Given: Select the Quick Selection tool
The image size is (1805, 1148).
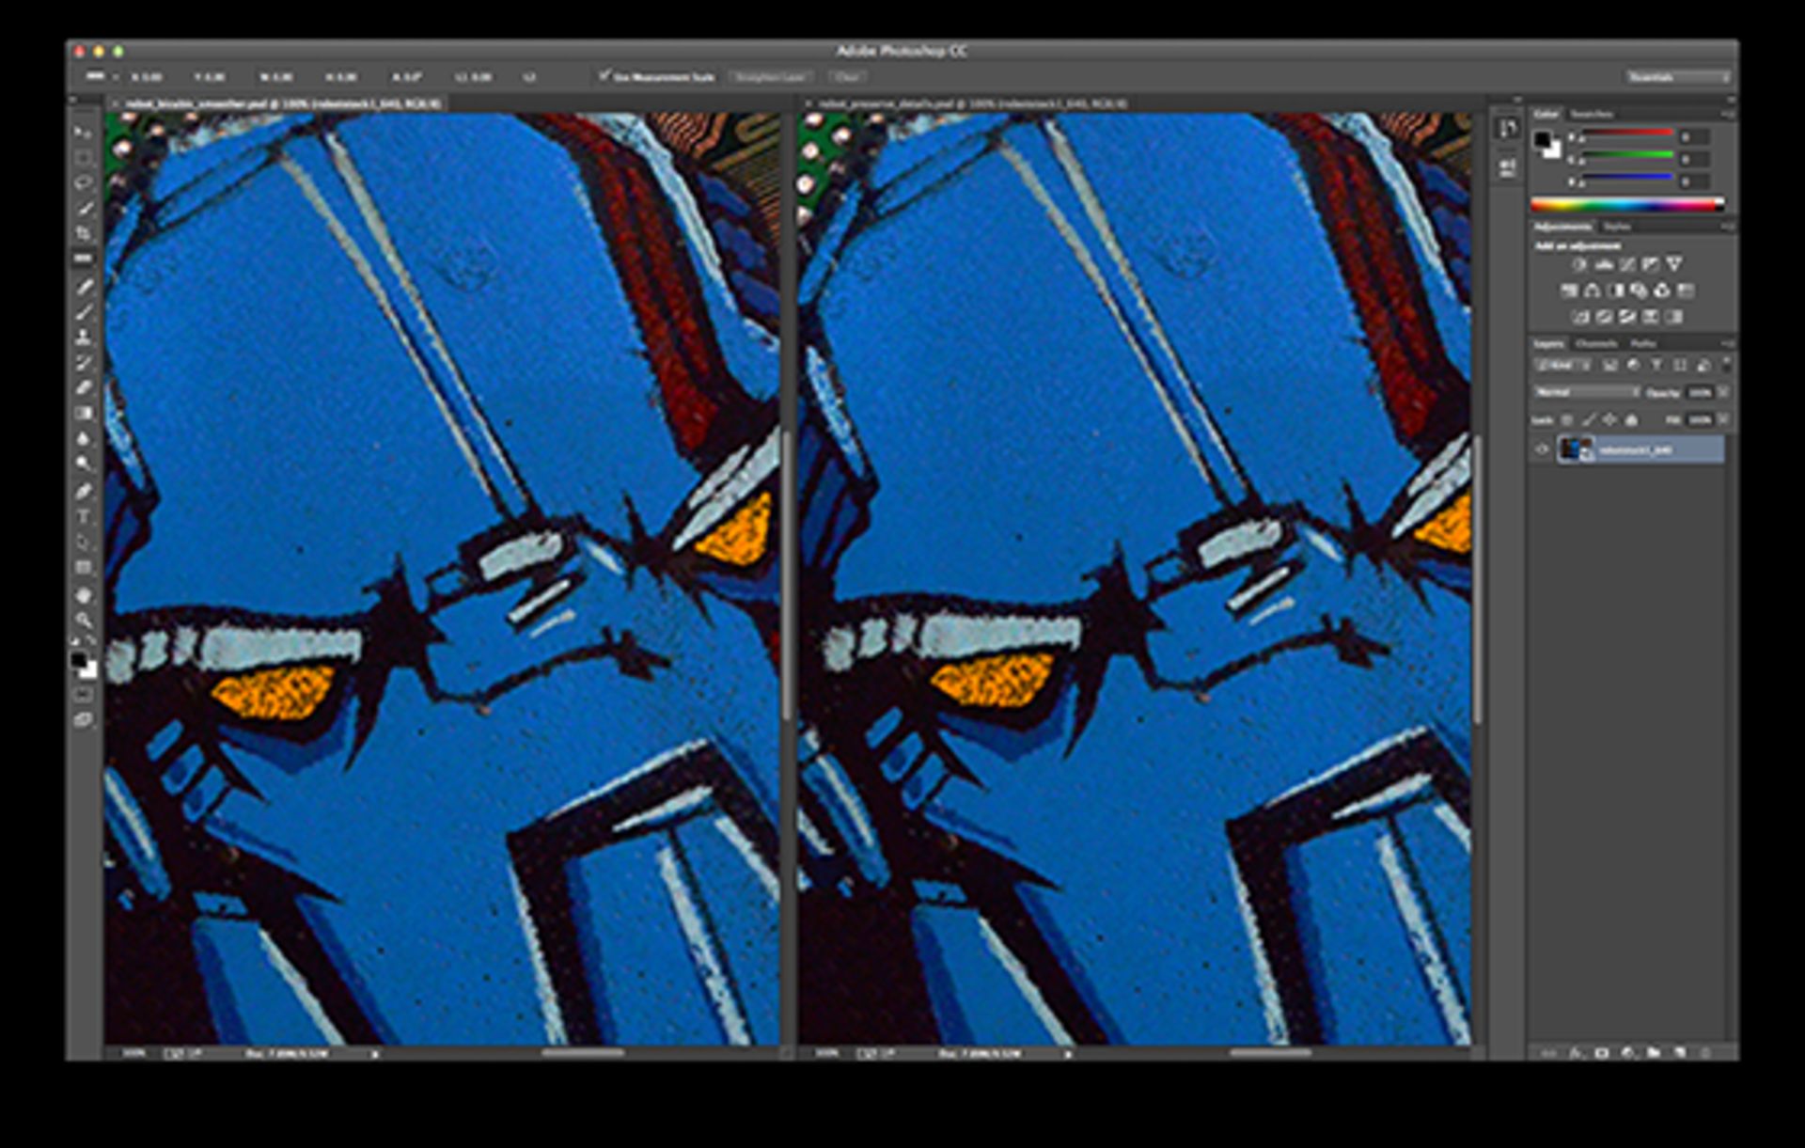Looking at the screenshot, I should pyautogui.click(x=83, y=209).
